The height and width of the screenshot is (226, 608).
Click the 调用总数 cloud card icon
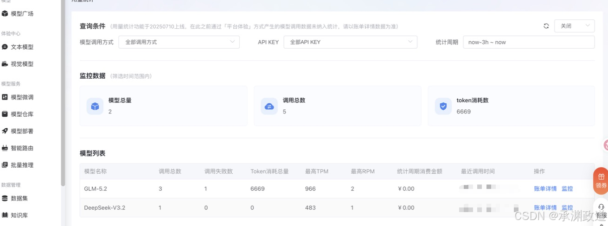[269, 106]
